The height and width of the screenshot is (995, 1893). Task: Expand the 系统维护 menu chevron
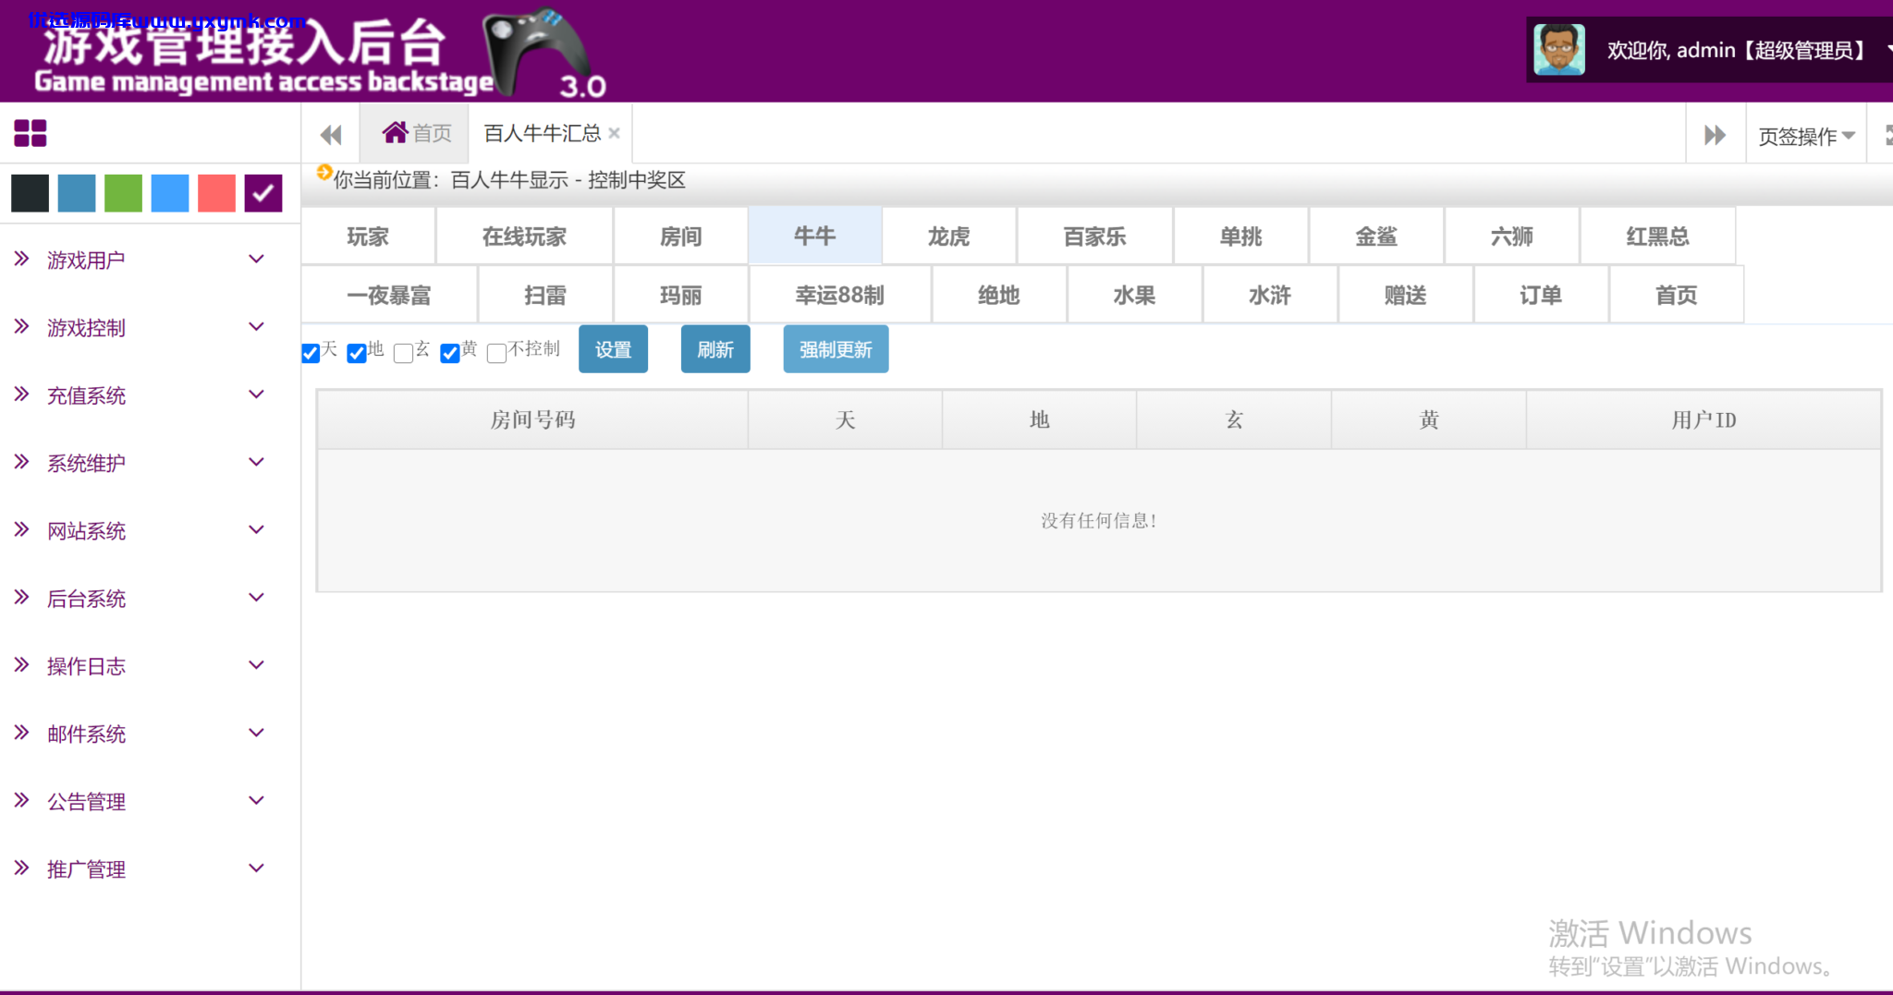coord(257,462)
